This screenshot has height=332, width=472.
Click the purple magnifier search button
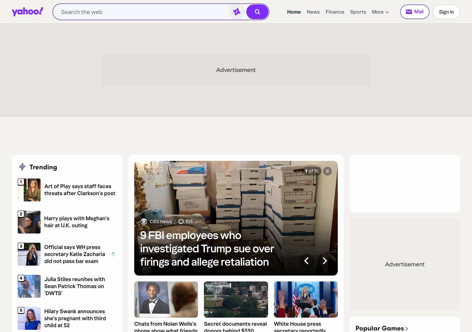pyautogui.click(x=257, y=12)
